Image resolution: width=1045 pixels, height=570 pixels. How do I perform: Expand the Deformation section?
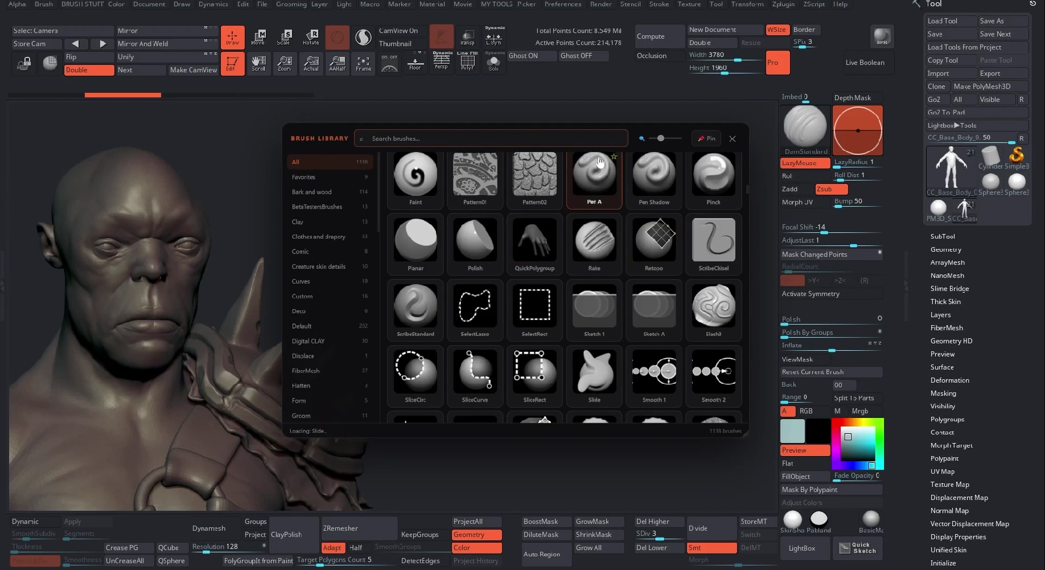[x=949, y=380]
